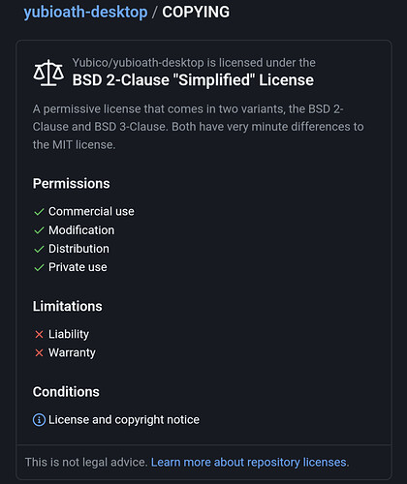
Task: Click the green checkmark beside Private use
Action: (x=39, y=267)
